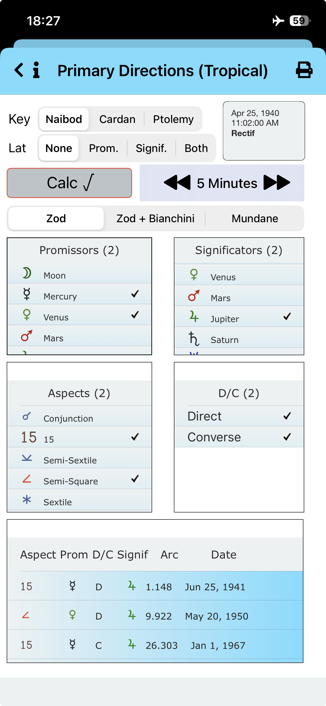The height and width of the screenshot is (706, 326).
Task: Tap the Moon symbol in Promissors
Action: coord(27,273)
